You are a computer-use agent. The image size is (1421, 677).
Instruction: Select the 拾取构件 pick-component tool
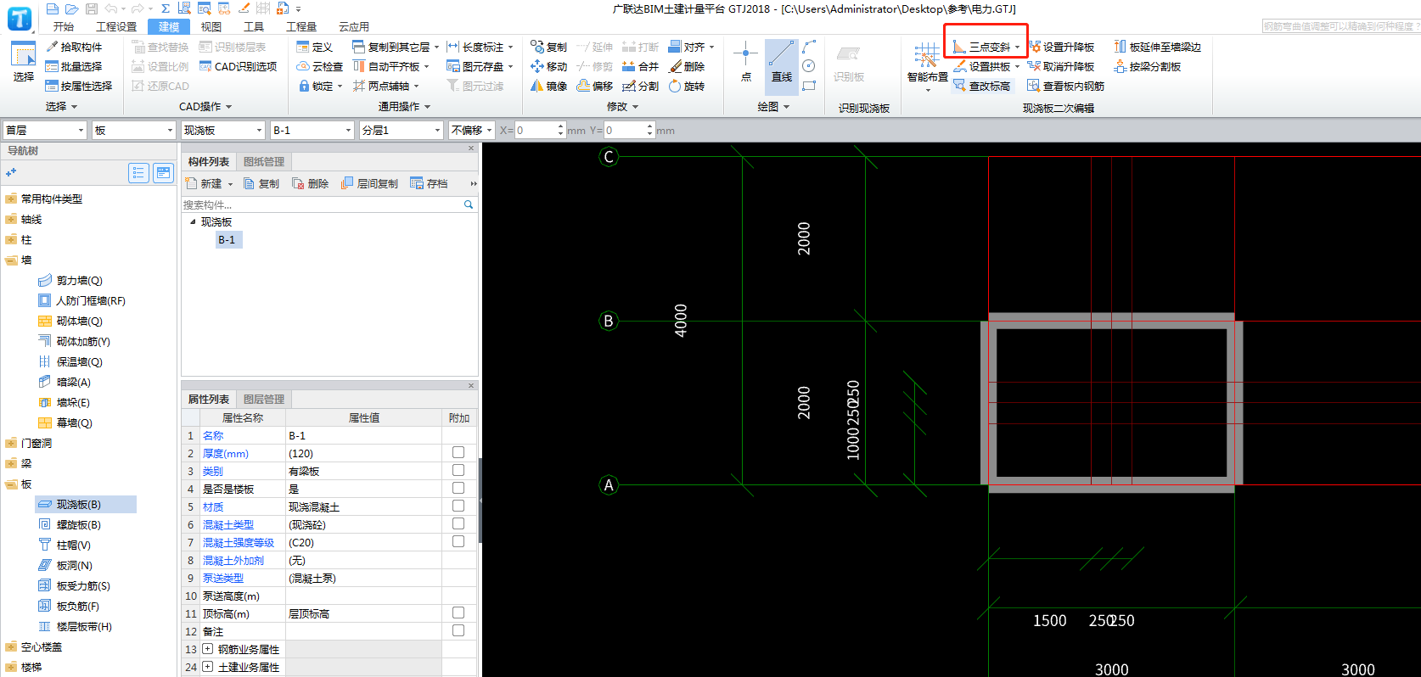coord(74,47)
